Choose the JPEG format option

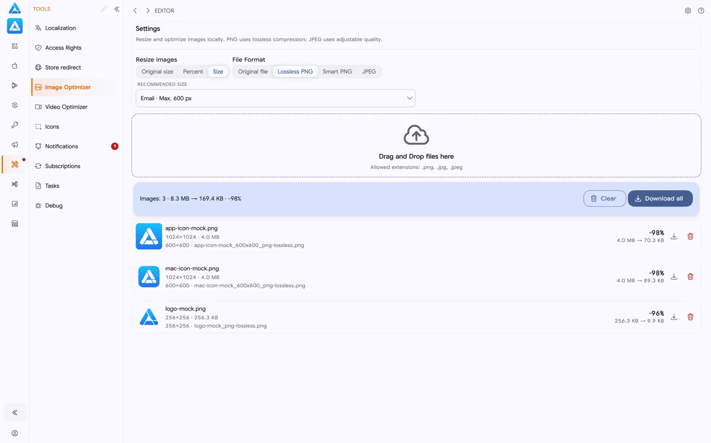click(369, 72)
